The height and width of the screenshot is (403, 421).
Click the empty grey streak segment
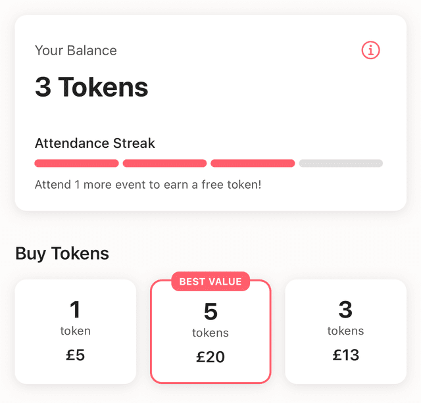(341, 163)
